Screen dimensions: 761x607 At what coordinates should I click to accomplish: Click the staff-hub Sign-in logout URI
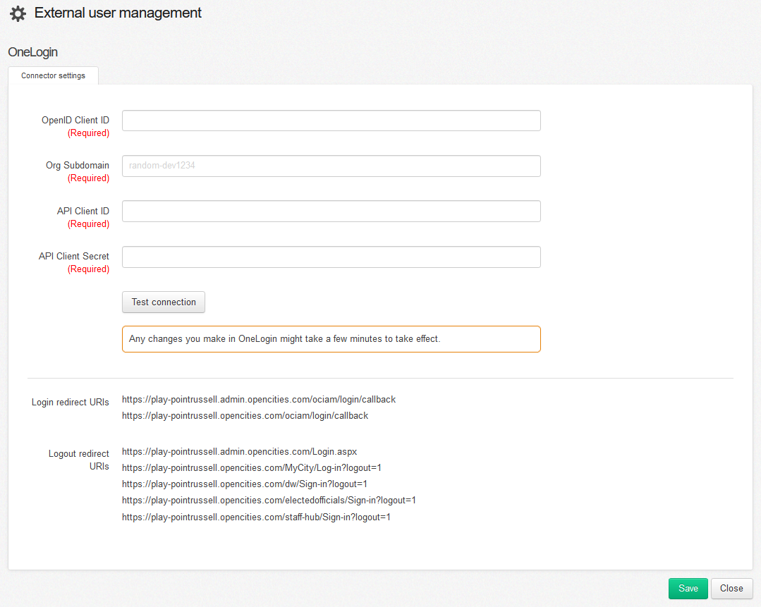click(x=256, y=517)
